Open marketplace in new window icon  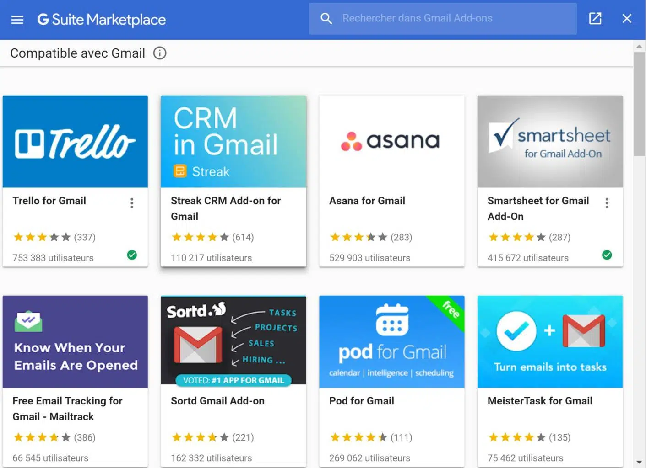[x=595, y=18]
